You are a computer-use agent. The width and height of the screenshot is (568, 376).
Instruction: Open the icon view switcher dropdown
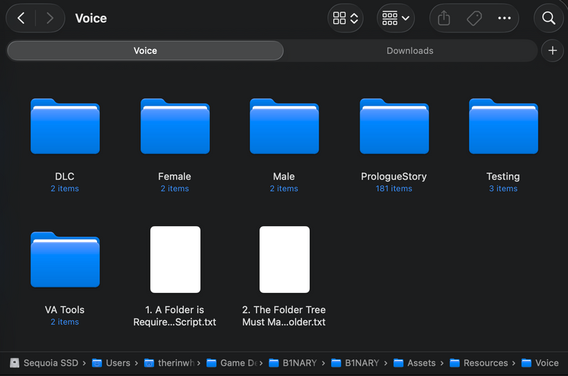click(346, 19)
